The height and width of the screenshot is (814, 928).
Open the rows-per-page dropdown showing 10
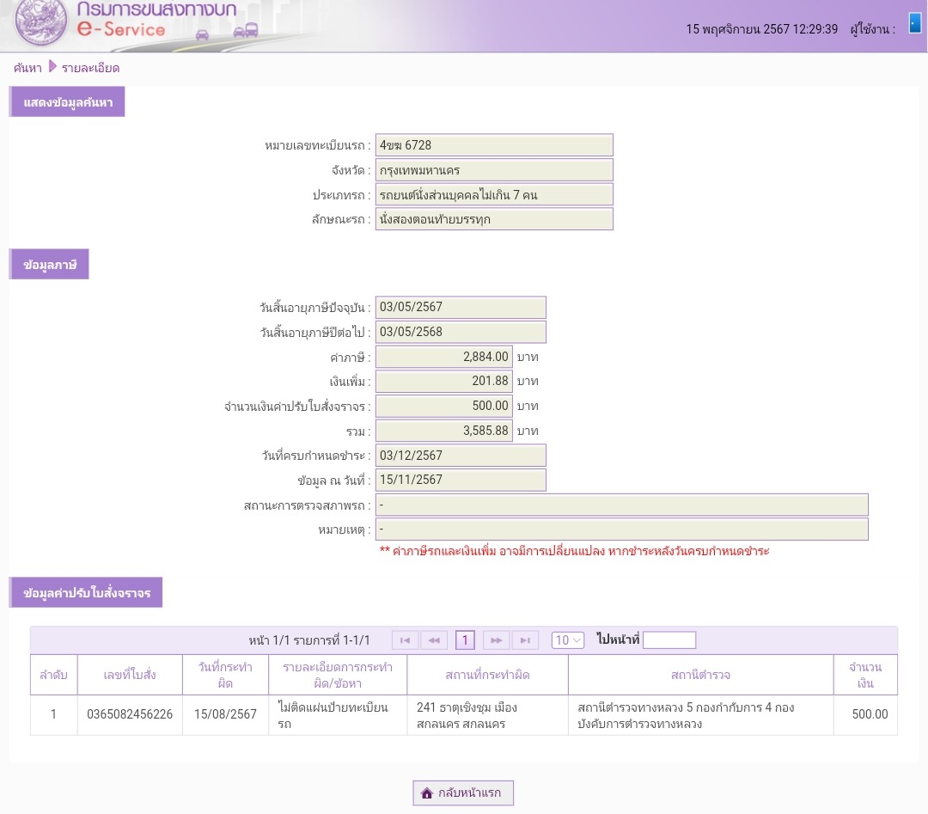tap(567, 640)
